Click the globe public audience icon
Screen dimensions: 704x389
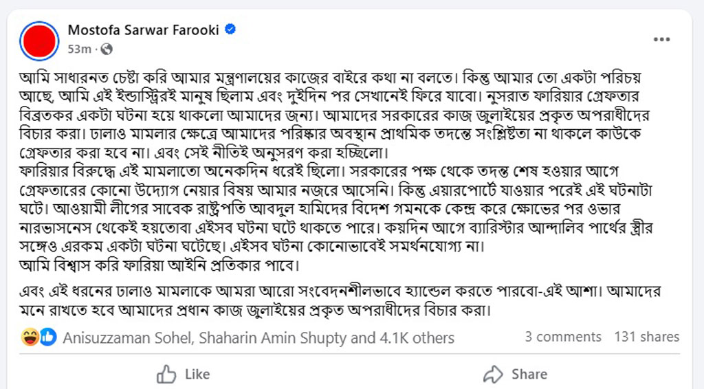pos(107,49)
